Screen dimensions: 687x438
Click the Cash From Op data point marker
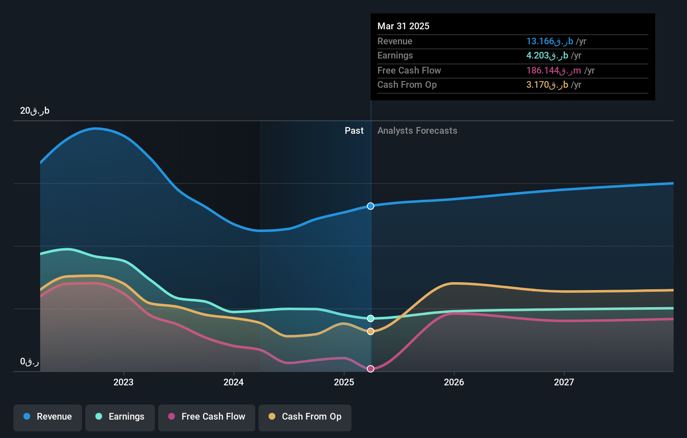(371, 331)
